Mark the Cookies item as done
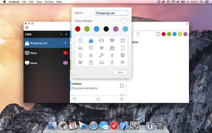Viewport: 212px width, 133px height. click(x=122, y=86)
